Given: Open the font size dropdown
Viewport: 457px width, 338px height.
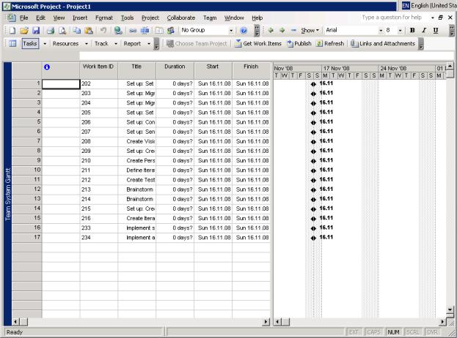Looking at the screenshot, I should [x=400, y=30].
